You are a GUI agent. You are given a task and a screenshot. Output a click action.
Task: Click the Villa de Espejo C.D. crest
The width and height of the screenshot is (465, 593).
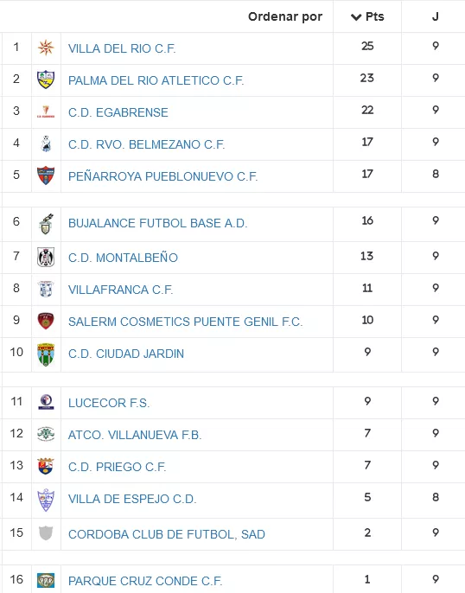tap(46, 500)
